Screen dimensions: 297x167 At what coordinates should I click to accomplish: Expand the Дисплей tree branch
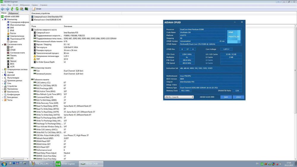coord(3,75)
